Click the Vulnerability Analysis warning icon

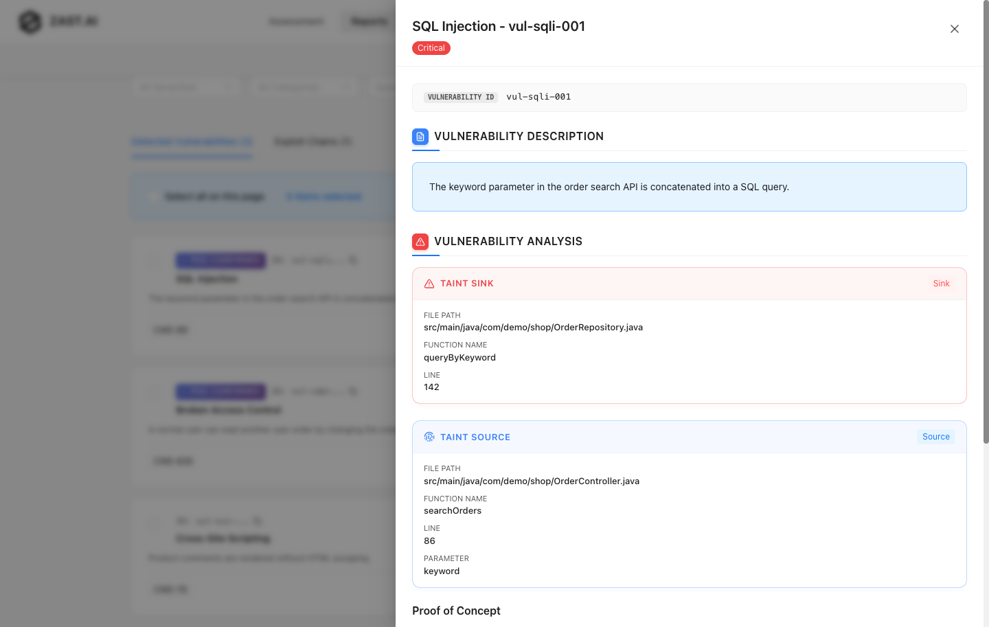(420, 242)
